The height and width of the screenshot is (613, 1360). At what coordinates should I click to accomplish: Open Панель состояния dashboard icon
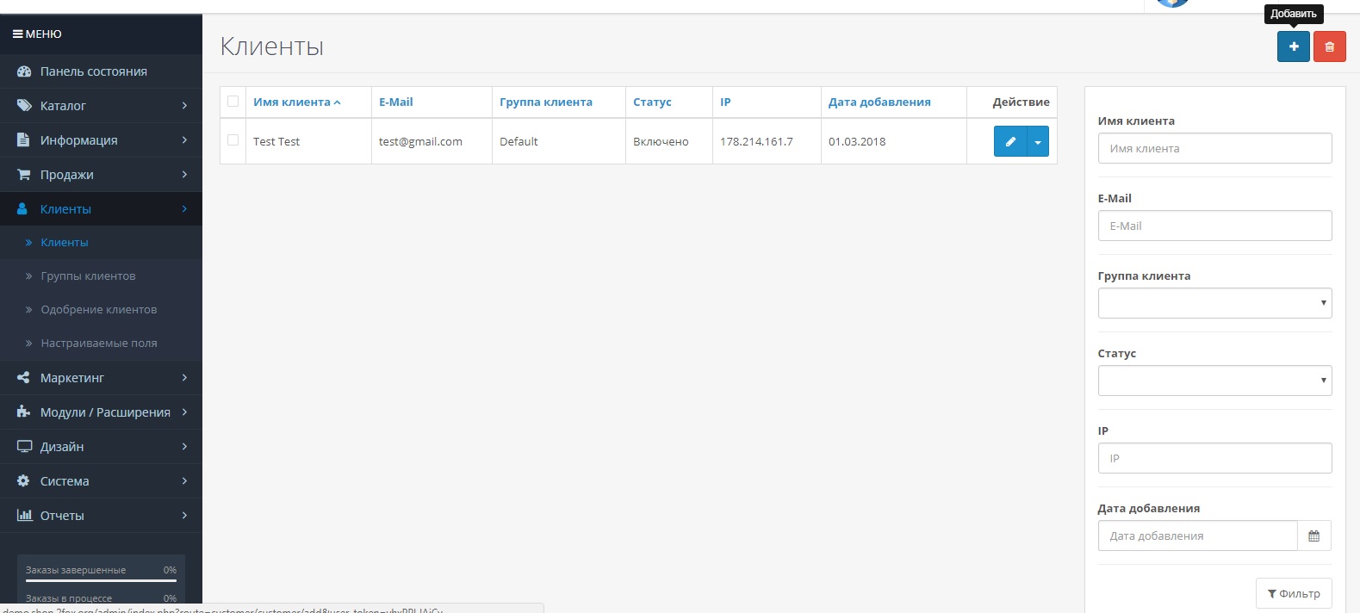point(24,71)
